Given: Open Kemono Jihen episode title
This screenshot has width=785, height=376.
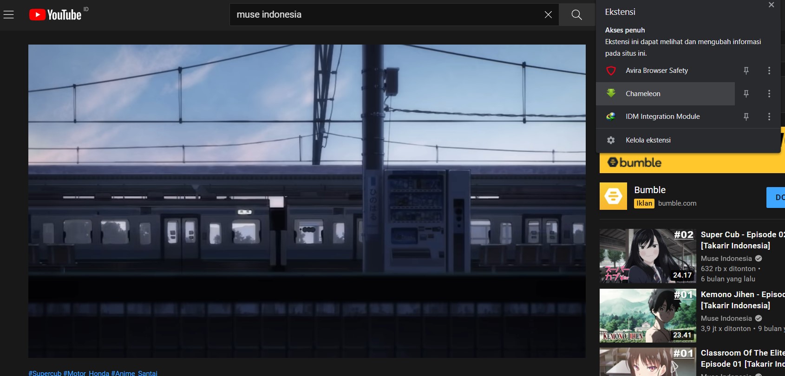Looking at the screenshot, I should [743, 300].
